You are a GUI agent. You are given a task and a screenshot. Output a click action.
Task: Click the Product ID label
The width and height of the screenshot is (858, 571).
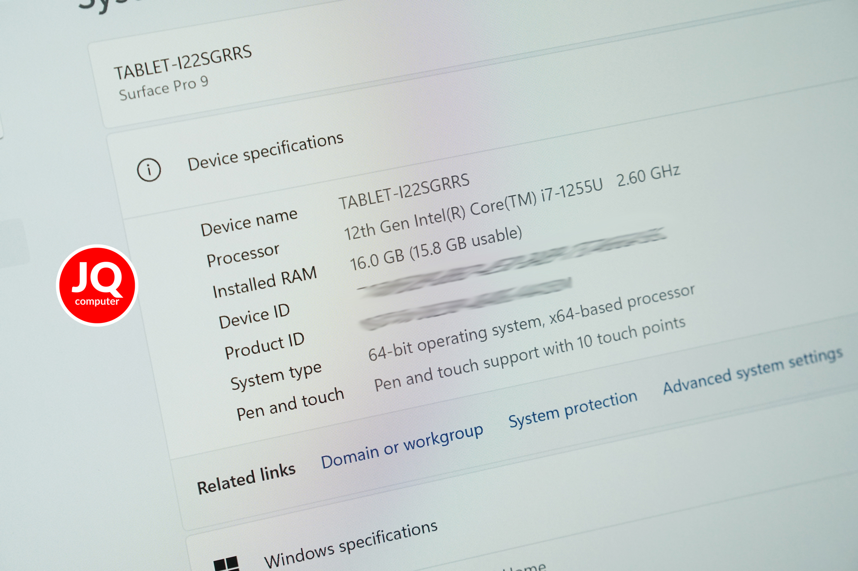pyautogui.click(x=264, y=345)
